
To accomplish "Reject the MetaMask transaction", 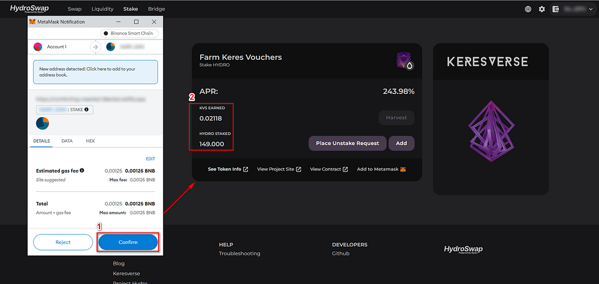I will pos(63,242).
